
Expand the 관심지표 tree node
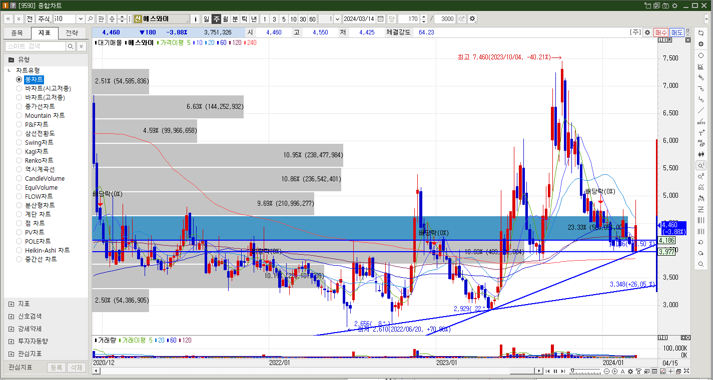click(11, 354)
